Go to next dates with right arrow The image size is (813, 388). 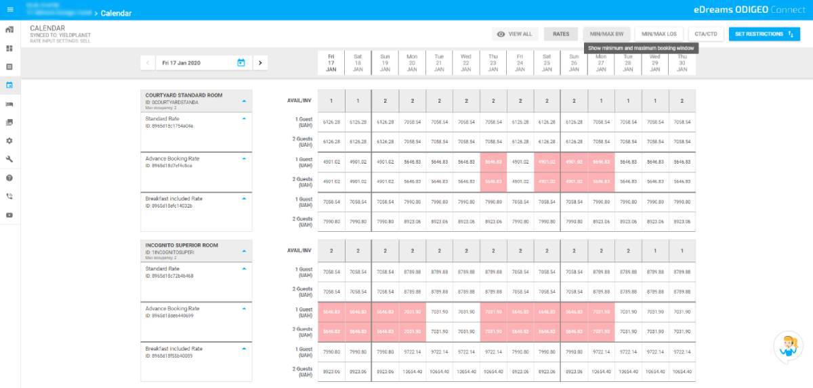(260, 63)
